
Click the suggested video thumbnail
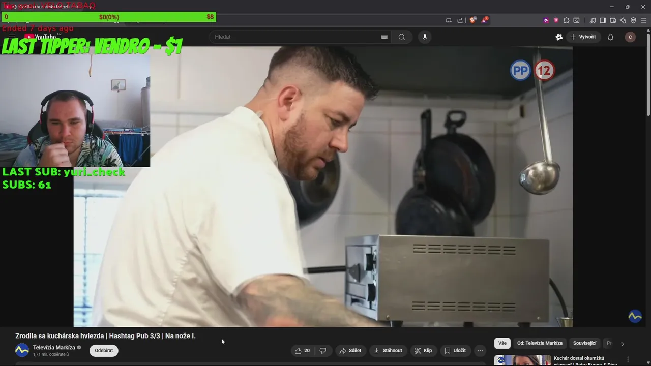click(x=523, y=360)
